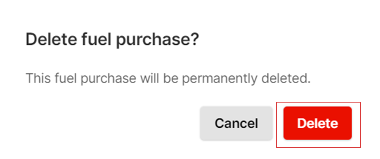The image size is (380, 159).
Task: Tap the gray Cancel button
Action: [x=236, y=123]
